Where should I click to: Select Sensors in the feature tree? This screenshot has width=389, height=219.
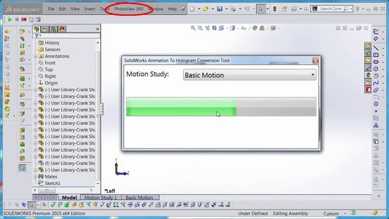click(x=52, y=49)
